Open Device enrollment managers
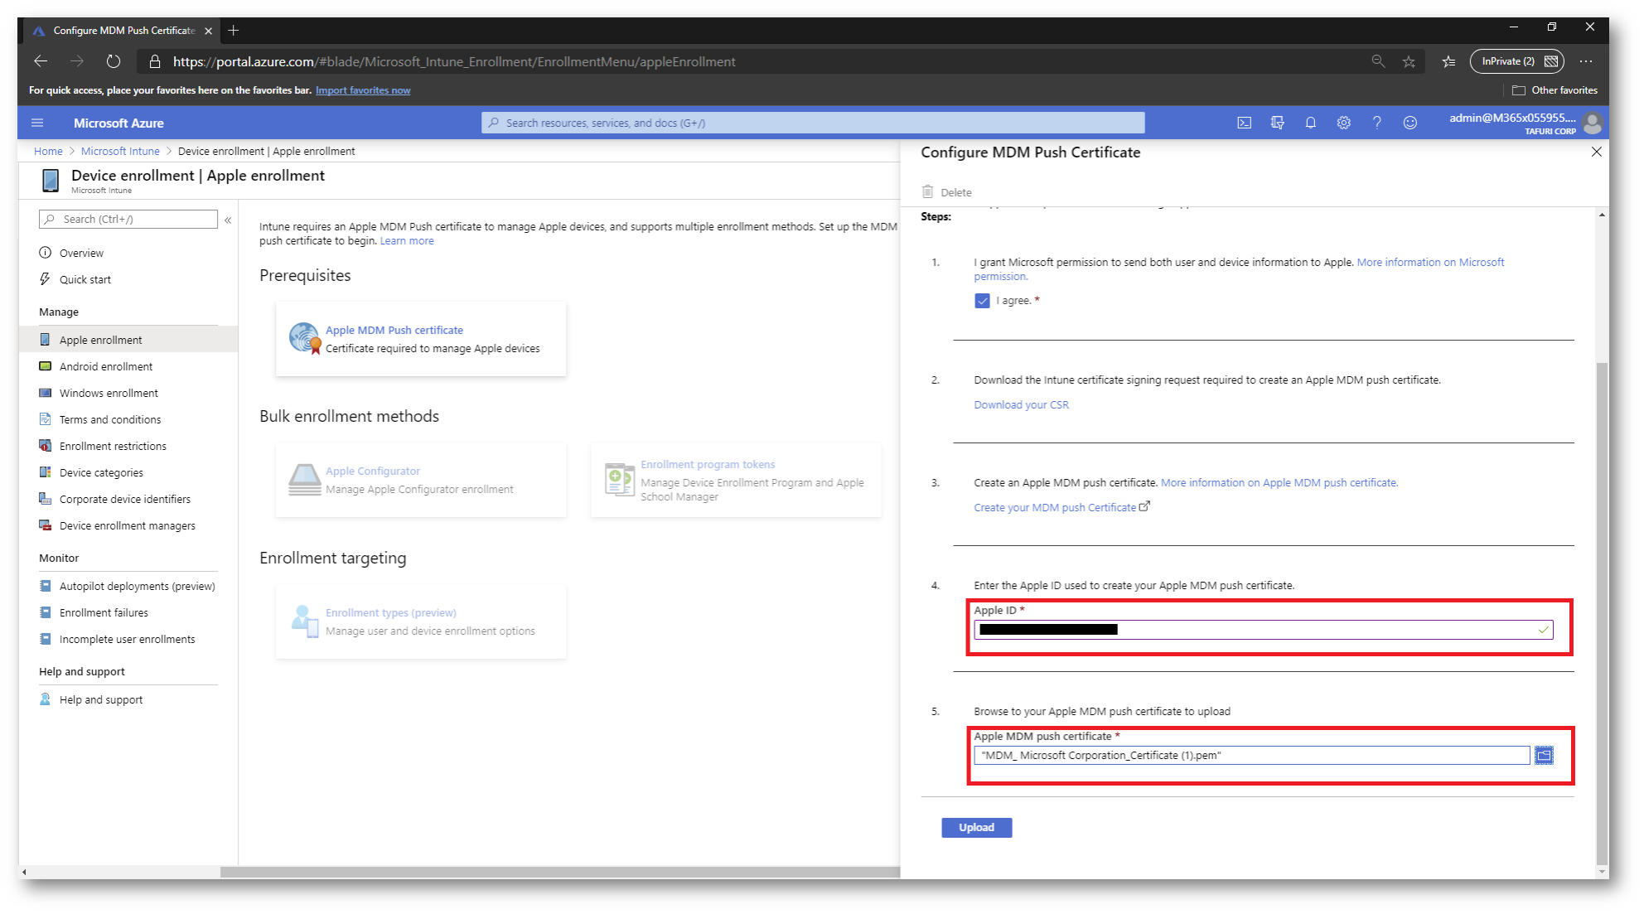 click(128, 525)
